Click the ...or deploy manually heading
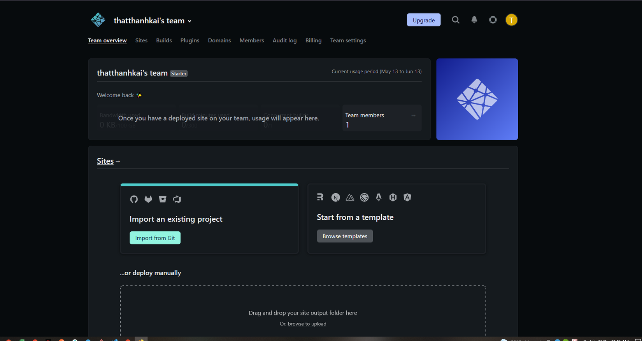642x341 pixels. point(151,273)
